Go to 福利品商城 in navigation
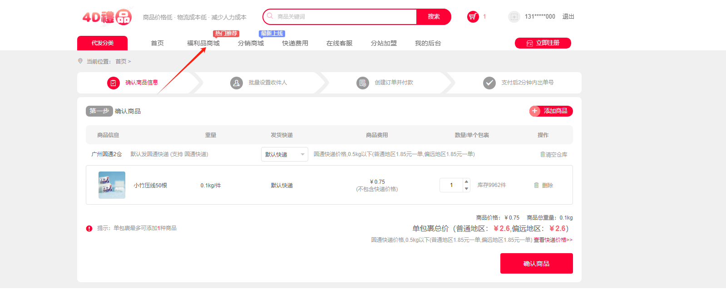This screenshot has height=299, width=726. coord(203,43)
